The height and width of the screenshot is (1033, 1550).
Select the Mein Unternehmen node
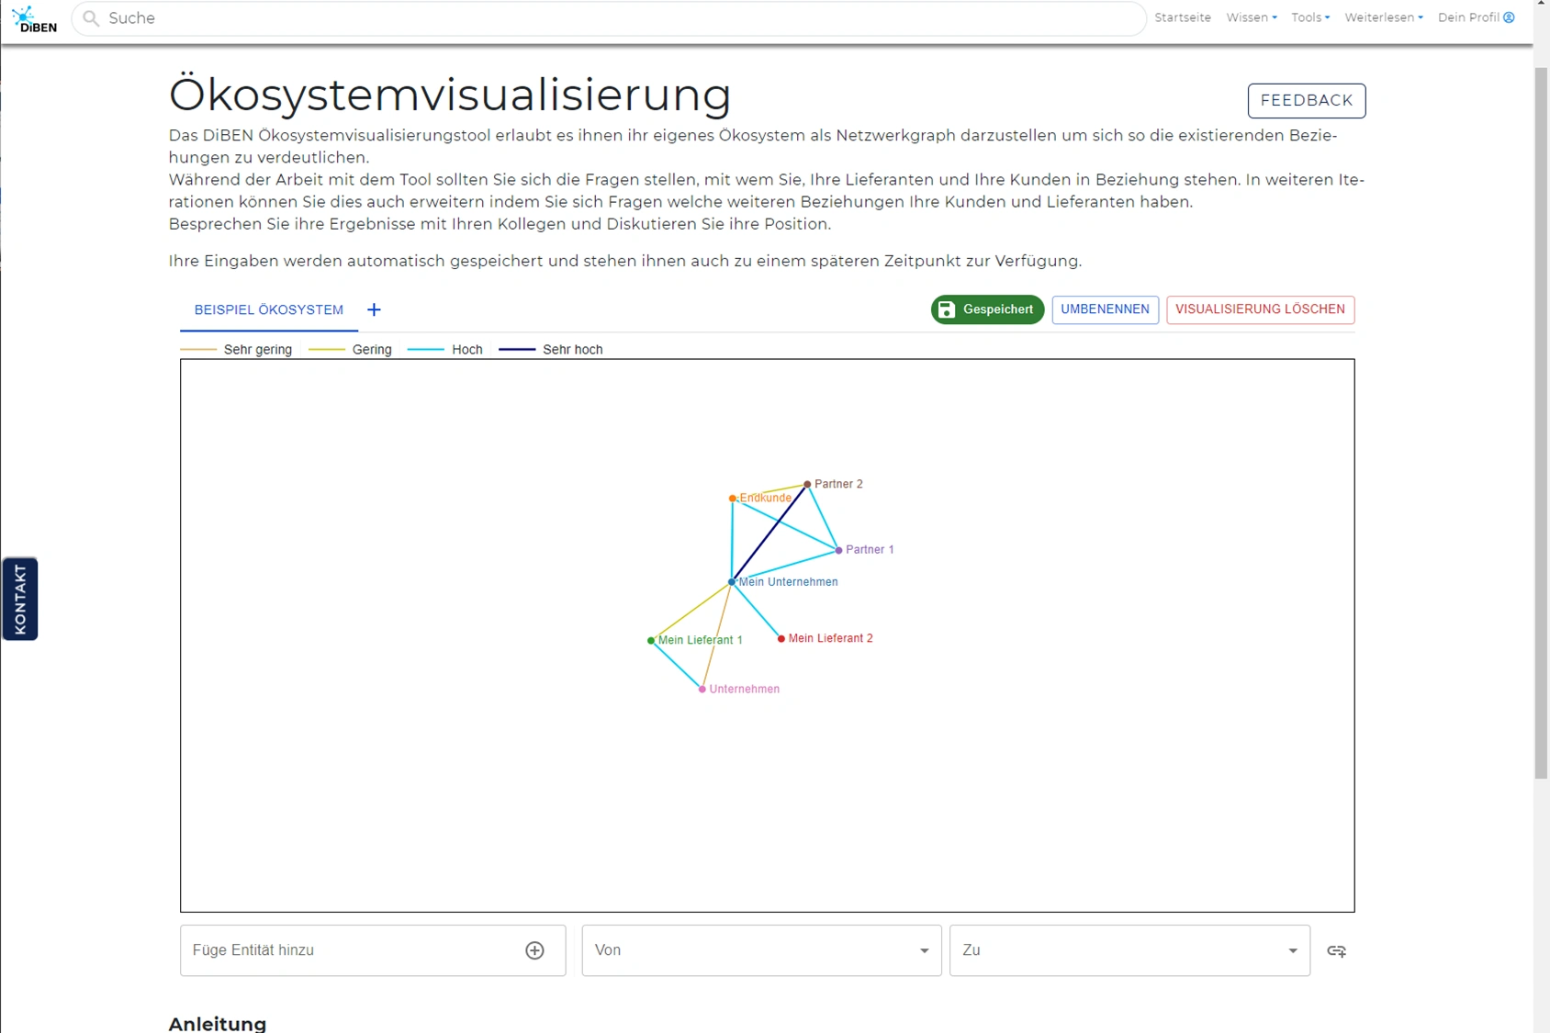[732, 582]
